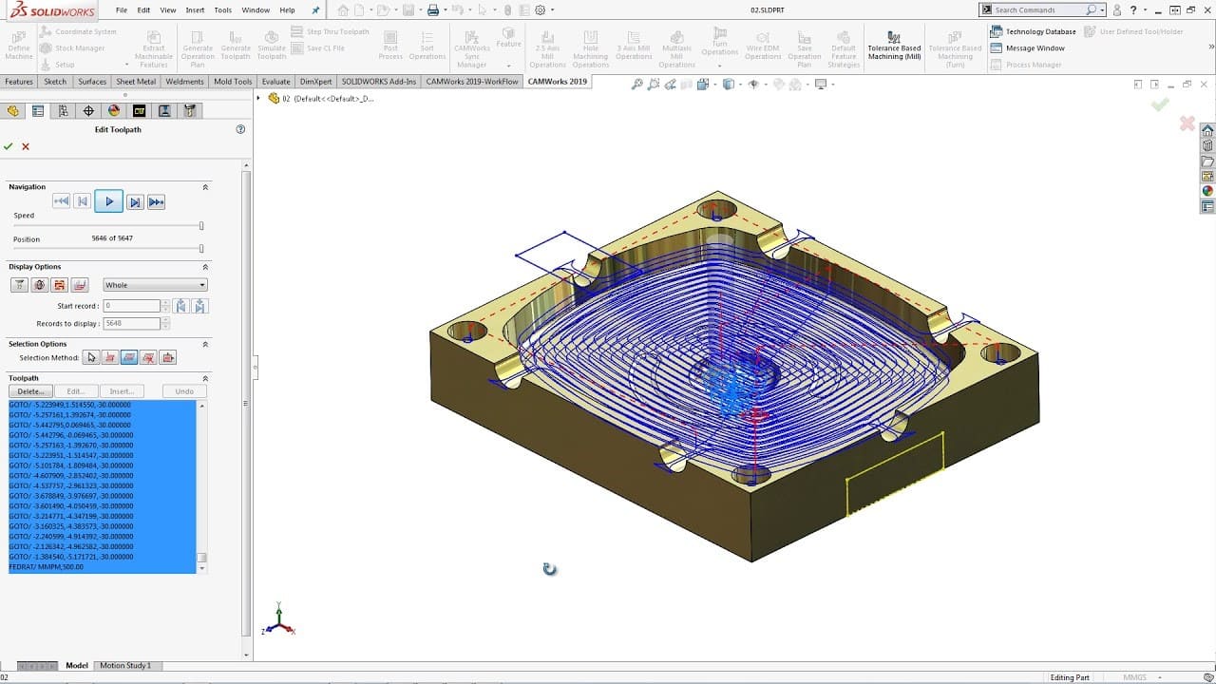1216x684 pixels.
Task: Click the Delete... toolpath button
Action: click(x=30, y=391)
